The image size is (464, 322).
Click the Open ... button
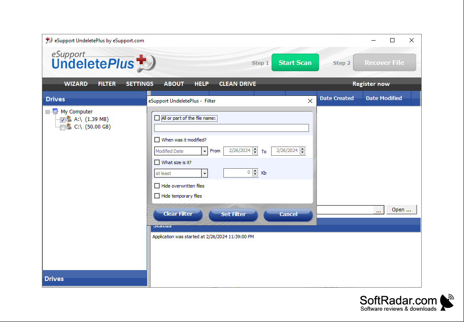point(402,210)
